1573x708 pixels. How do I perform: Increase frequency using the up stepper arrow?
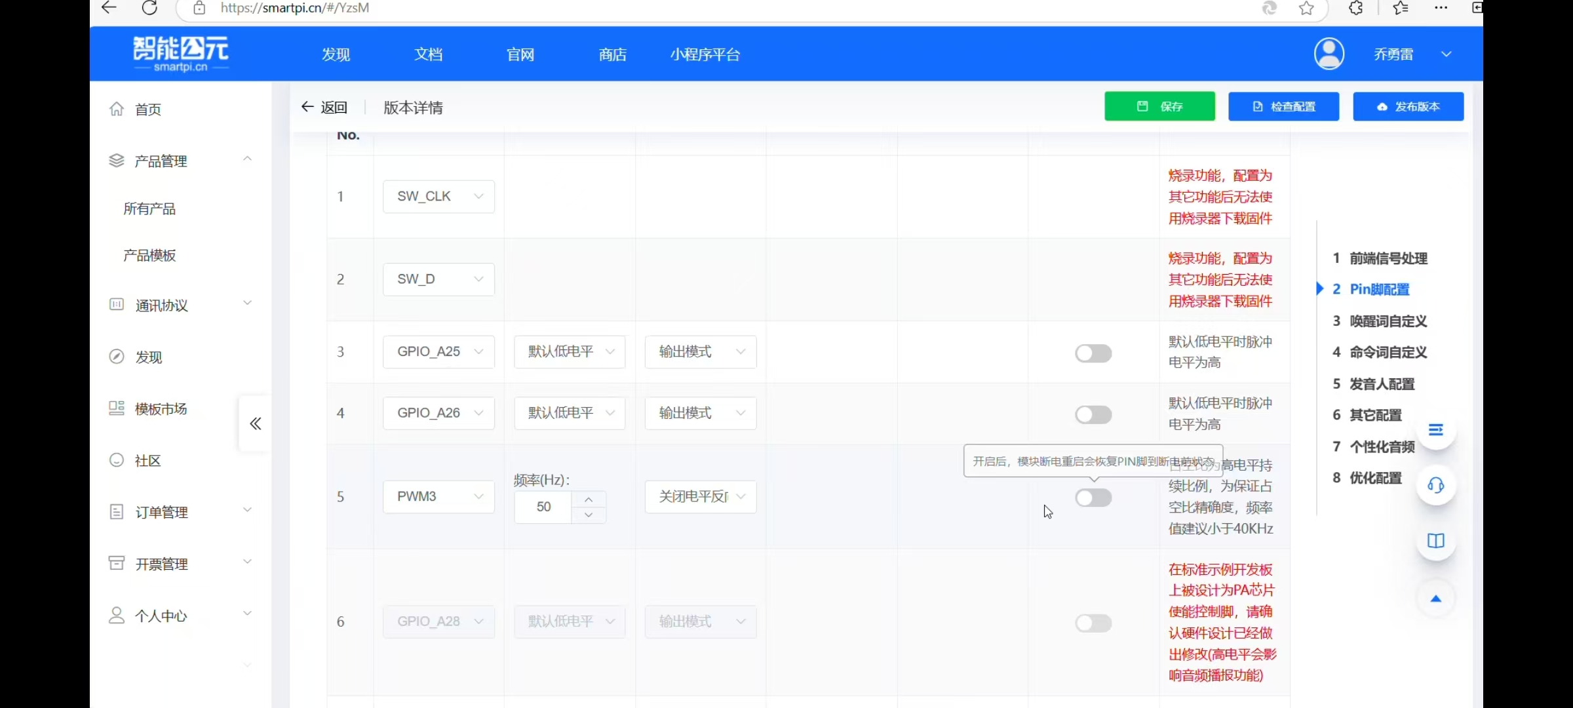[588, 500]
